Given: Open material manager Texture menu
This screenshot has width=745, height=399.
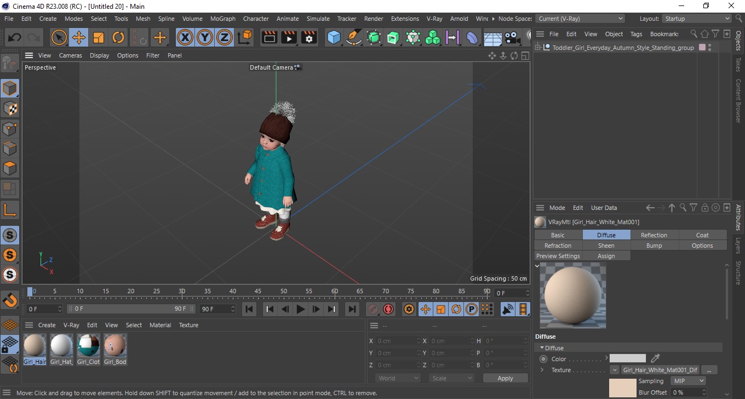Looking at the screenshot, I should (188, 325).
